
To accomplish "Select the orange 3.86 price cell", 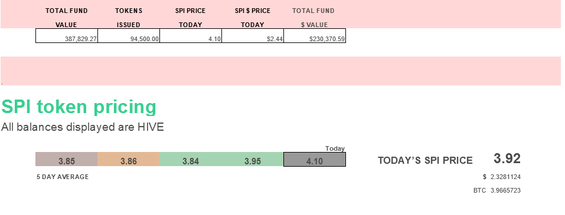I will click(x=129, y=159).
